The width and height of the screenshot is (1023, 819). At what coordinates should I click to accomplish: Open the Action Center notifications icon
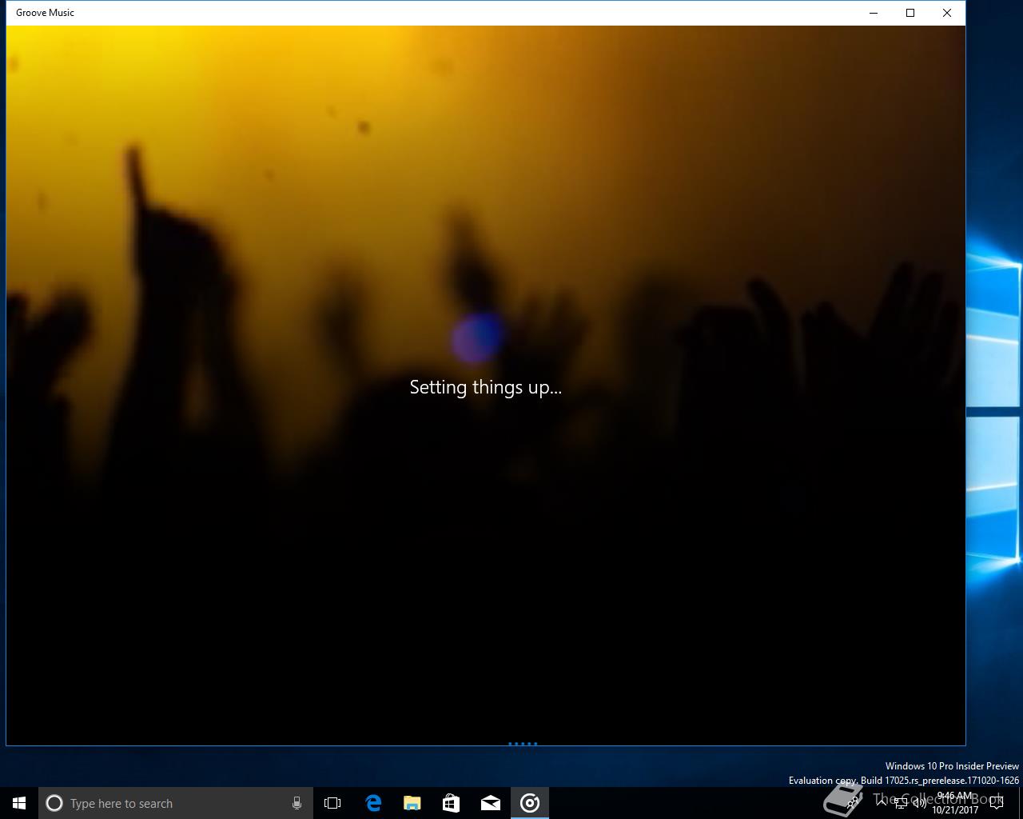click(997, 803)
